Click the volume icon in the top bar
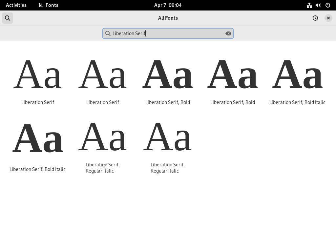Viewport: 336px width, 252px height. 318,5
